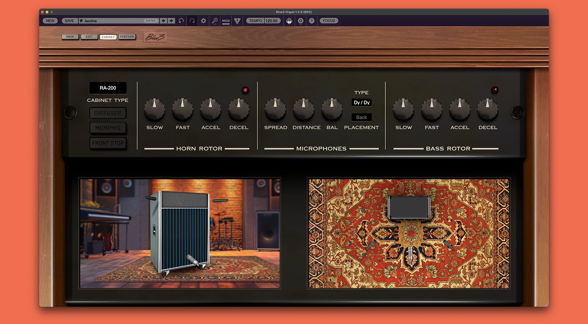Switch to the MAIN tab

point(70,37)
